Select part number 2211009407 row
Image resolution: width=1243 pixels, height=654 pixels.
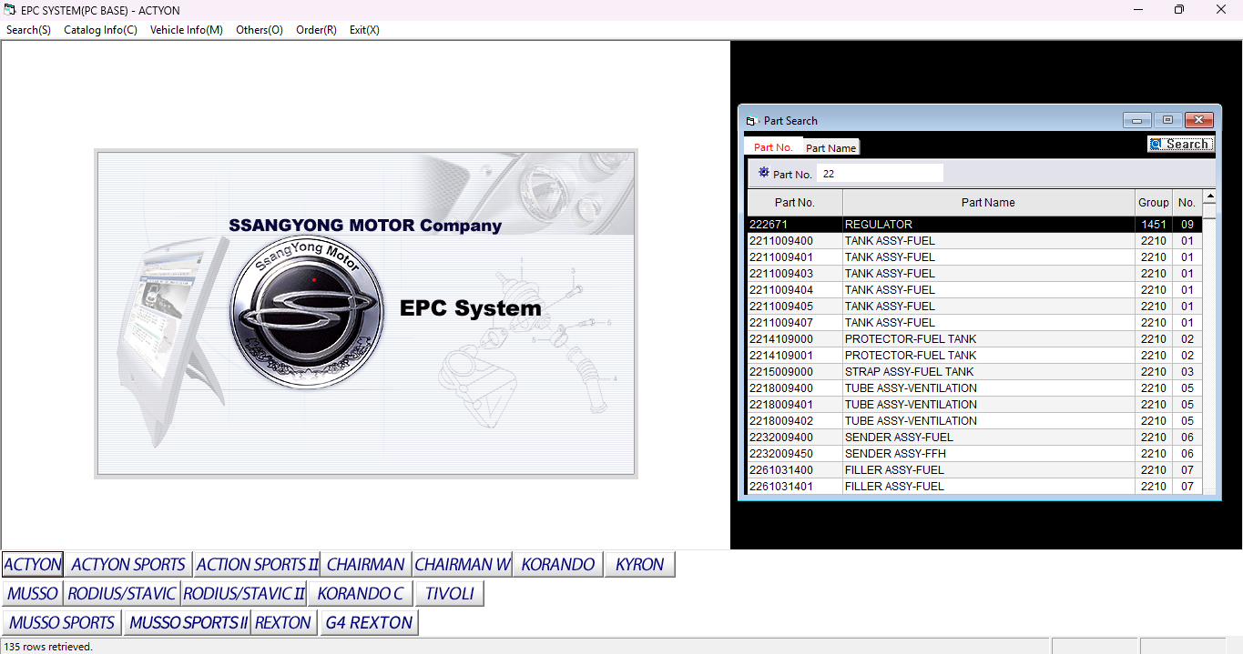tap(974, 323)
